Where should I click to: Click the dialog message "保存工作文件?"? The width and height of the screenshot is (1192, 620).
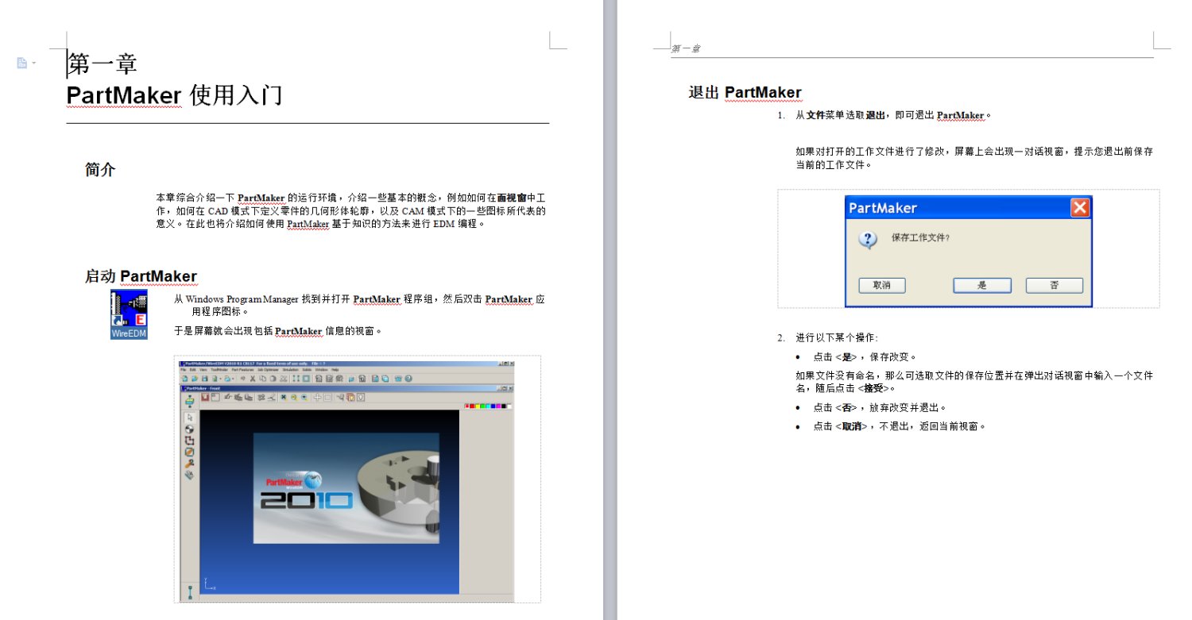920,237
